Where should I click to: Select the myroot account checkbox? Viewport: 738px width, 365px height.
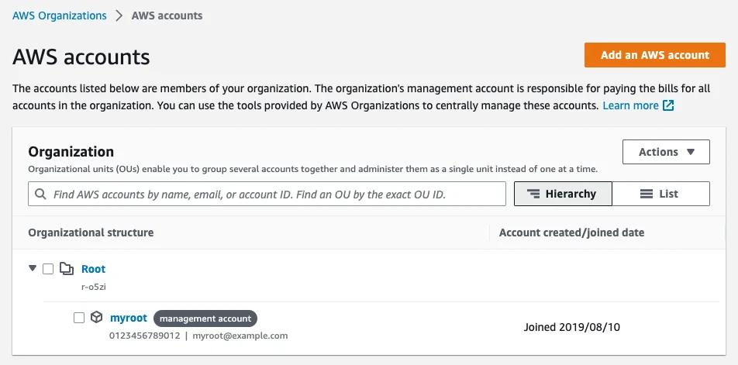78,318
